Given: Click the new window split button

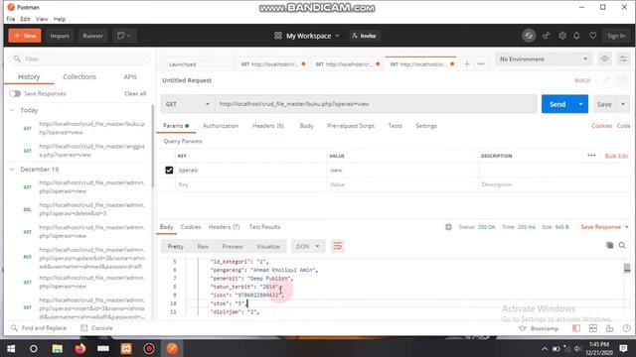Looking at the screenshot, I should click(124, 36).
